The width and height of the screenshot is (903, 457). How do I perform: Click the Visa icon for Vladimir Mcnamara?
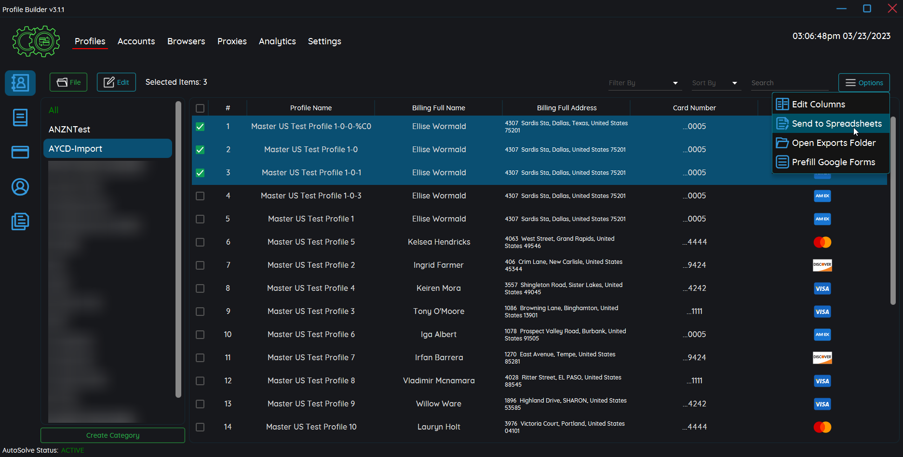(822, 380)
